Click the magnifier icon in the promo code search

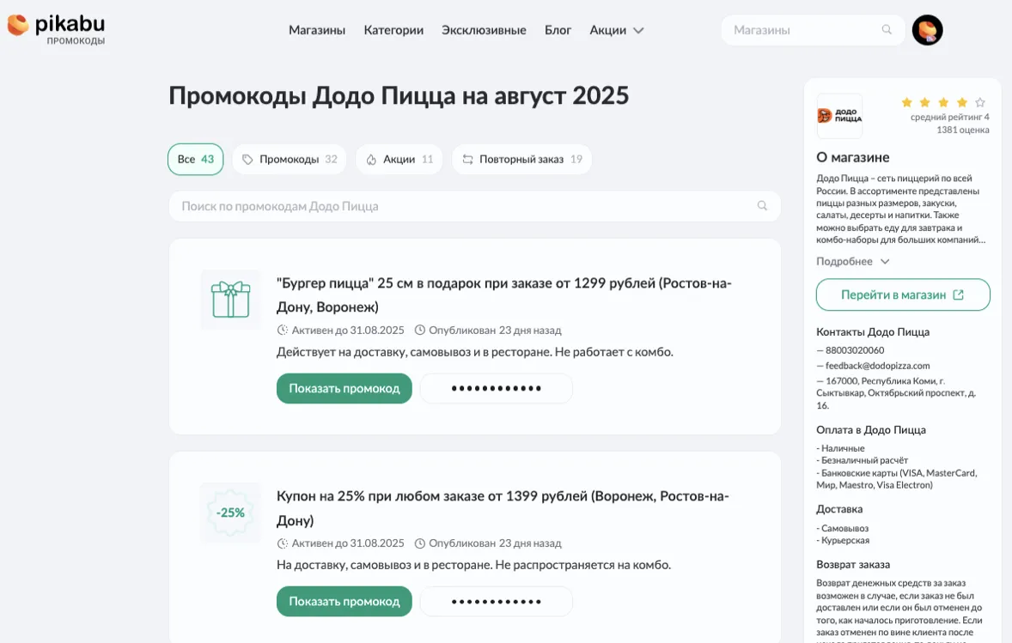(x=762, y=206)
